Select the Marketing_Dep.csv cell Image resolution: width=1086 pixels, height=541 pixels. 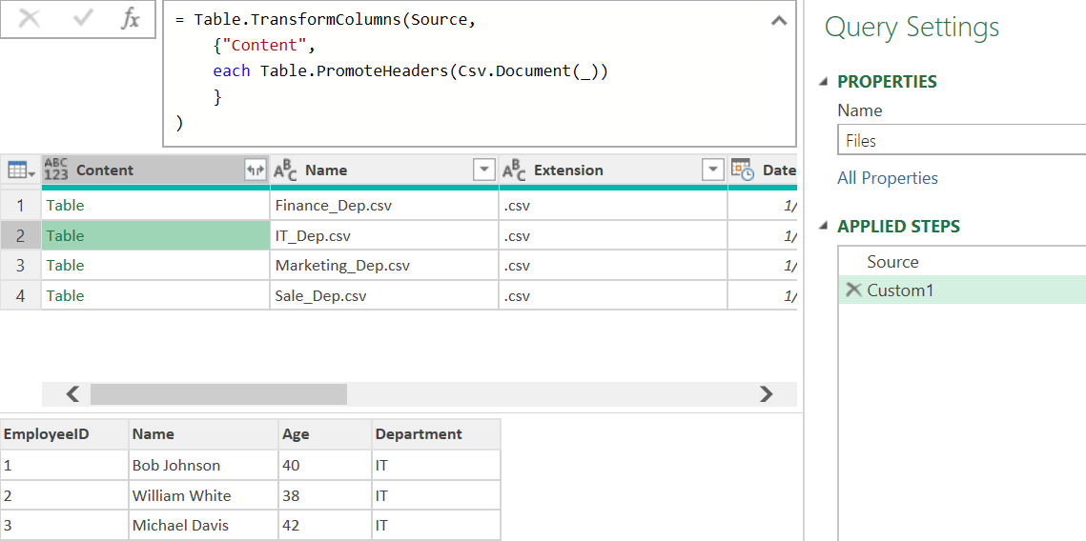(x=384, y=266)
